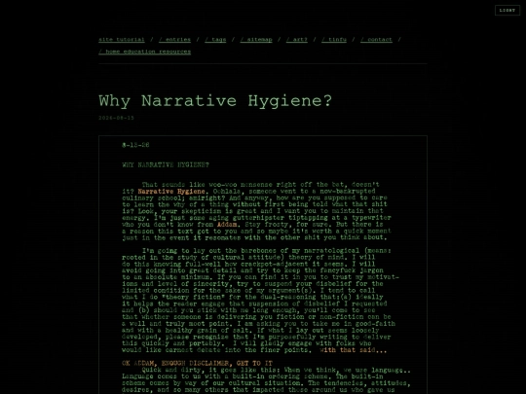
Task: Go to the entries page
Action: click(174, 40)
